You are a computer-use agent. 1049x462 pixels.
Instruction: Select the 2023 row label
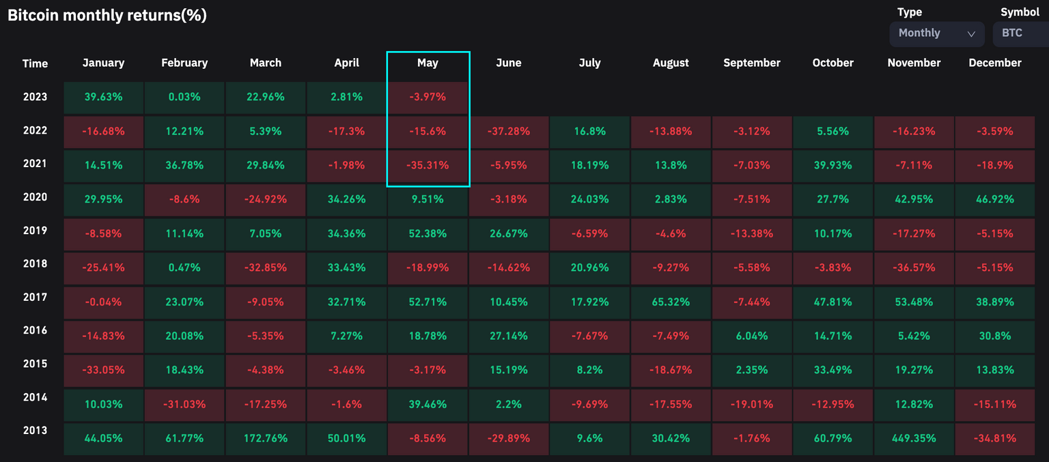pyautogui.click(x=35, y=97)
